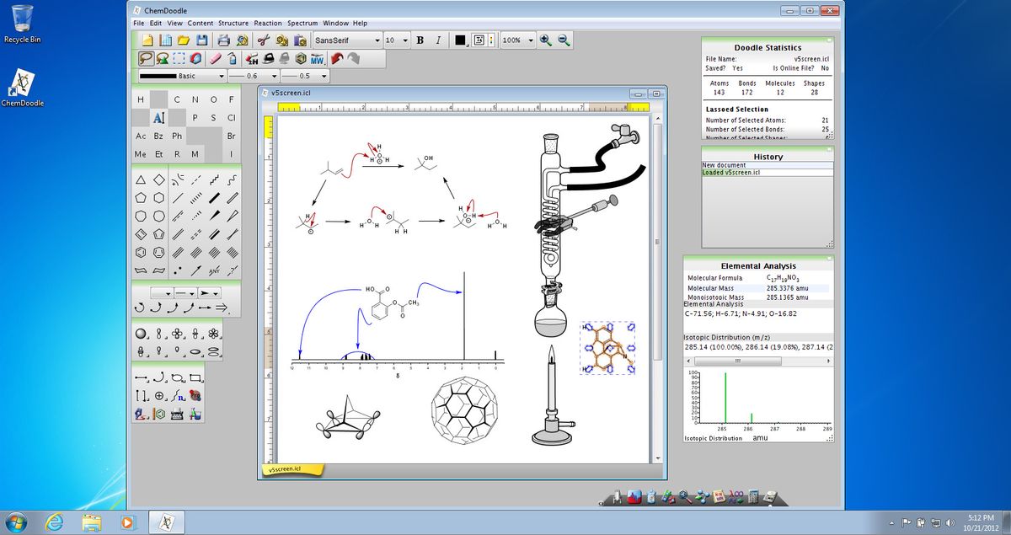Viewport: 1011px width, 535px height.
Task: Select the Lasso selection tool
Action: click(x=146, y=58)
